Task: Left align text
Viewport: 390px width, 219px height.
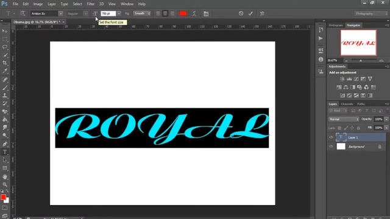Action: [x=158, y=13]
